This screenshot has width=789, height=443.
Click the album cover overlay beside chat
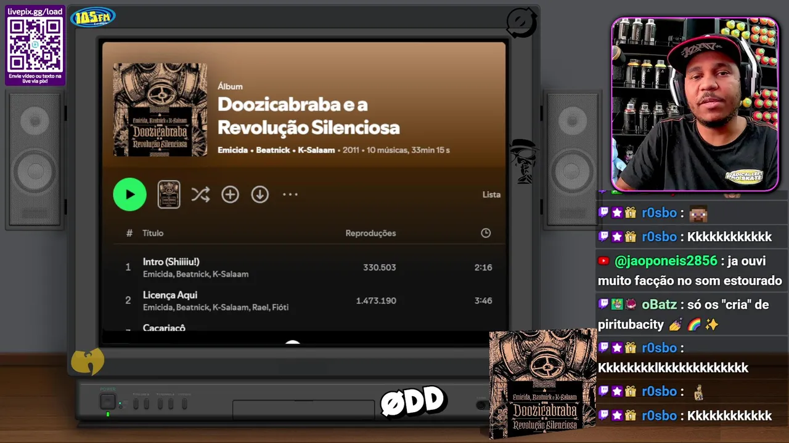coord(542,385)
